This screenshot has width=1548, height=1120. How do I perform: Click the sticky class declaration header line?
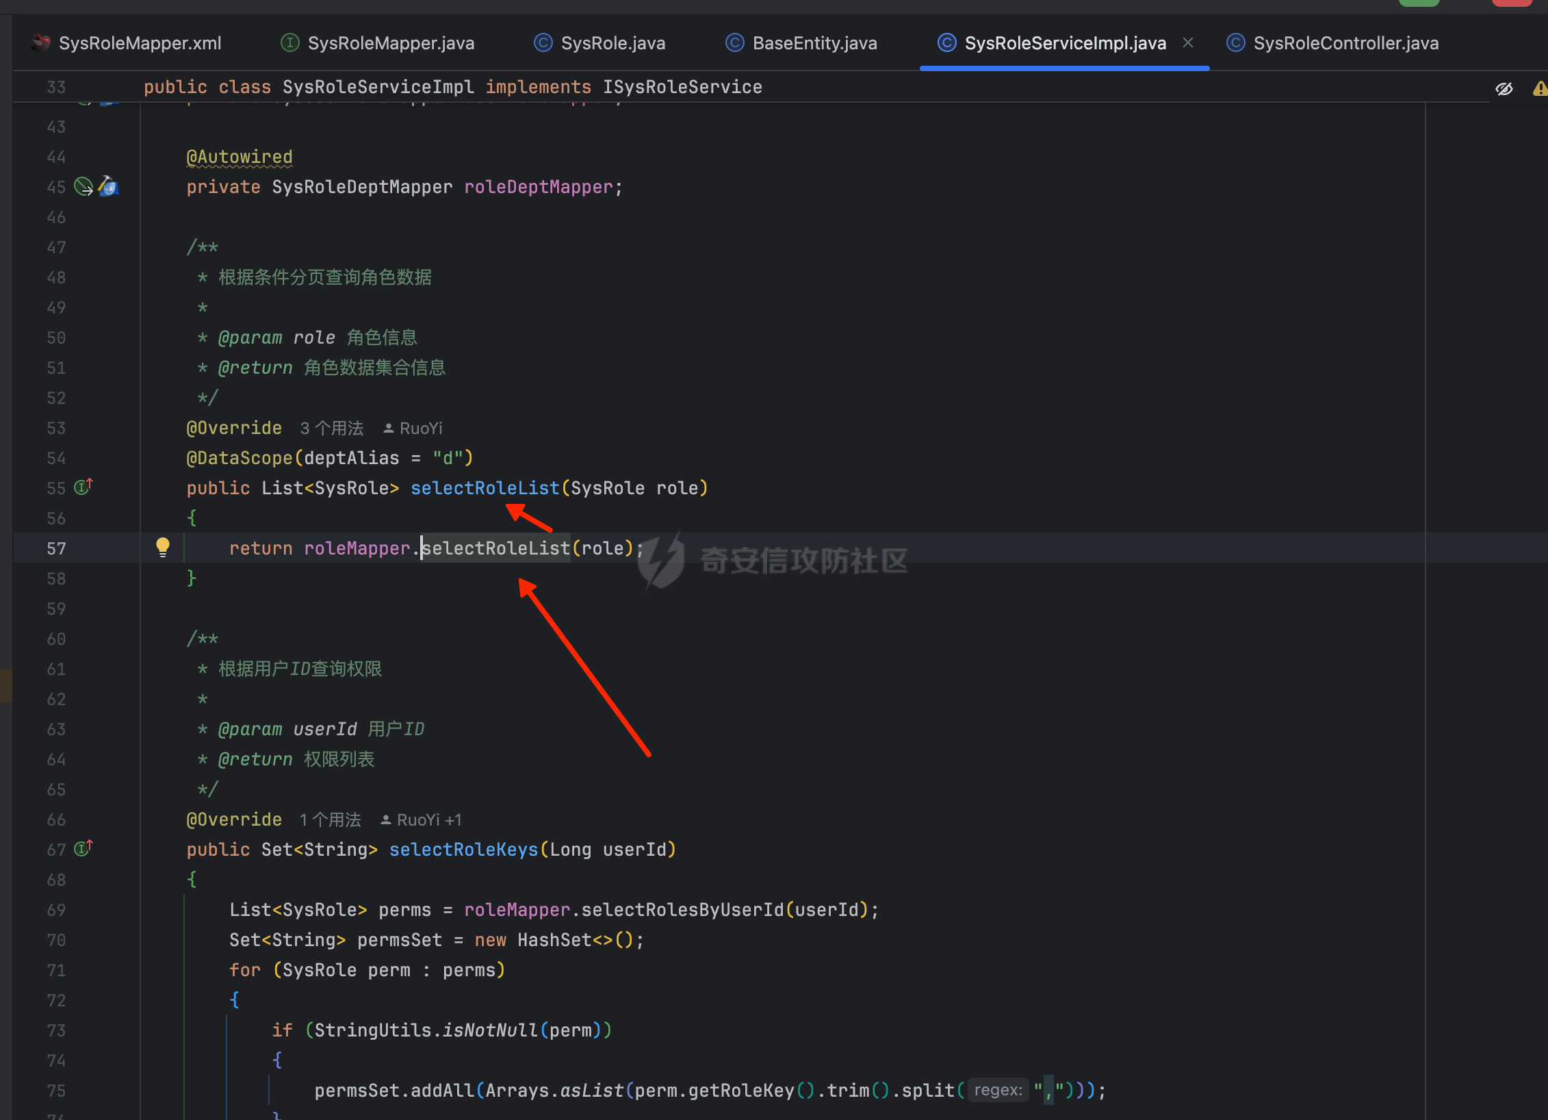click(452, 87)
